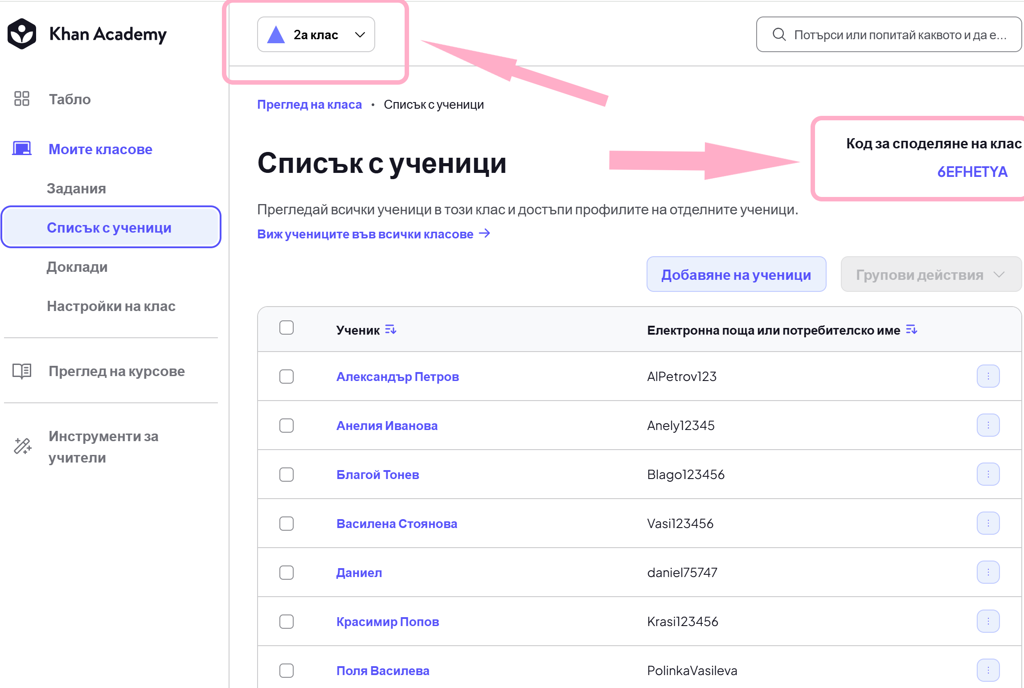
Task: Click the Преглед на курсове book icon
Action: tap(22, 371)
